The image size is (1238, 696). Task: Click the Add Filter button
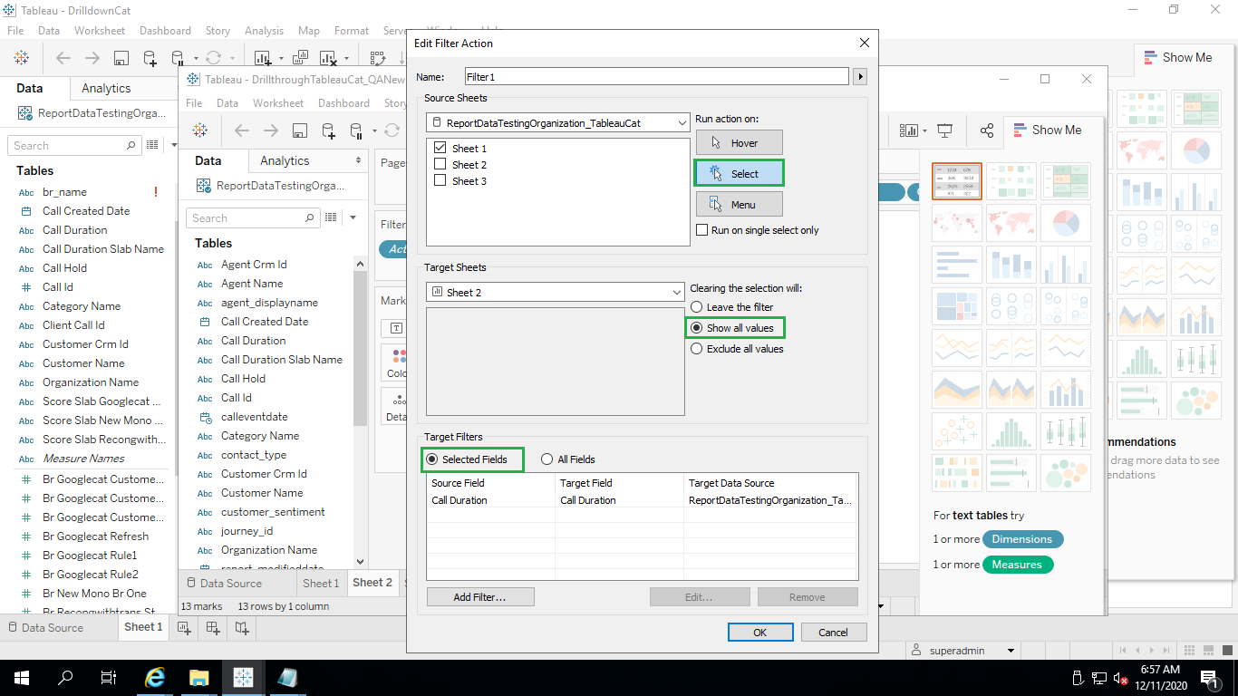pyautogui.click(x=480, y=597)
